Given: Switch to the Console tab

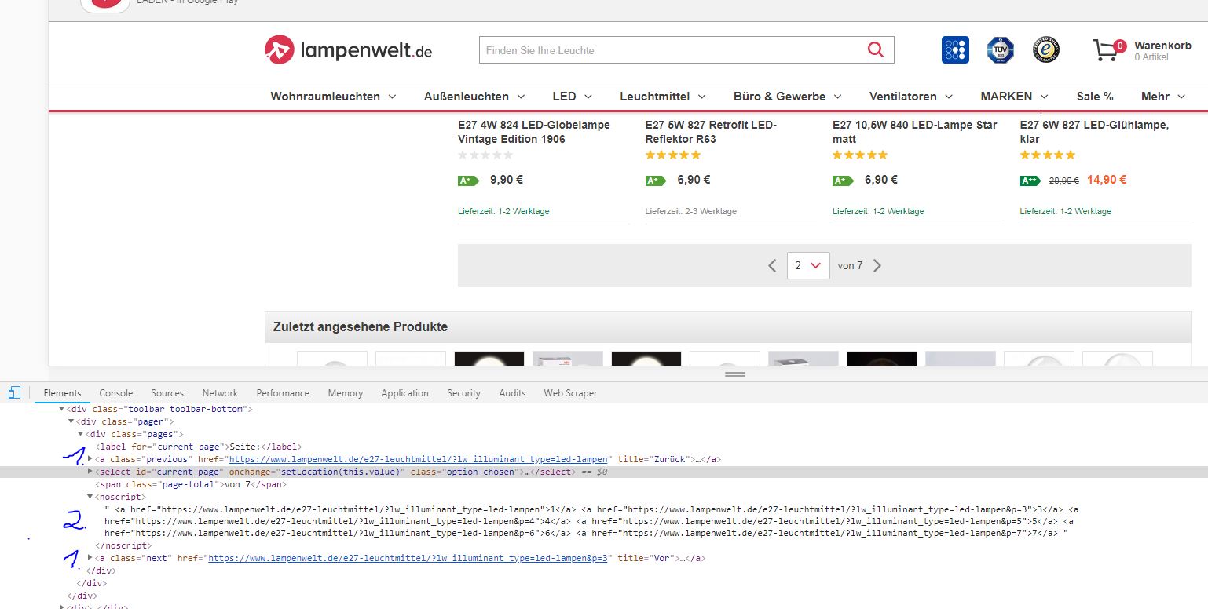Looking at the screenshot, I should click(115, 393).
